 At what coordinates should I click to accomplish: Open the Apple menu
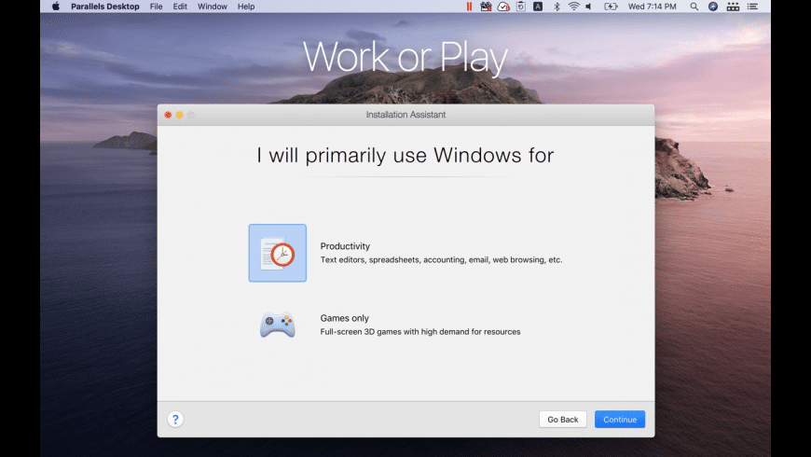coord(56,7)
